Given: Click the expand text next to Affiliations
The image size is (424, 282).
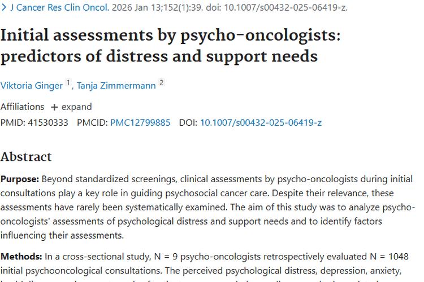Looking at the screenshot, I should click(x=77, y=107).
